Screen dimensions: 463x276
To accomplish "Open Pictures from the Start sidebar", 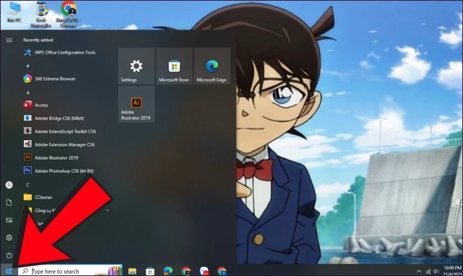I will tap(9, 220).
